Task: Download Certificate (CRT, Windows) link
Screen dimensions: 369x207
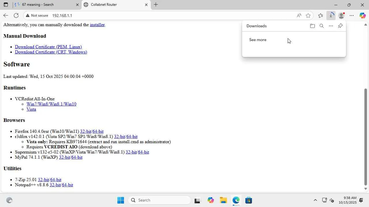Action: [51, 52]
